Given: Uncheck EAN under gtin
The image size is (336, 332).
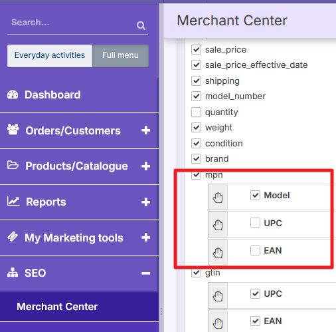Looking at the screenshot, I should pyautogui.click(x=255, y=321).
